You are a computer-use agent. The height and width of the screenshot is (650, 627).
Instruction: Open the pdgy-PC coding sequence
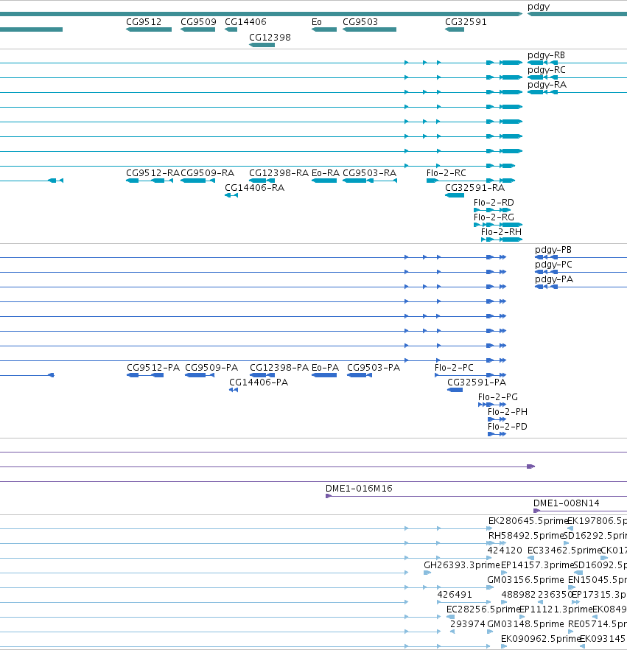581,272
